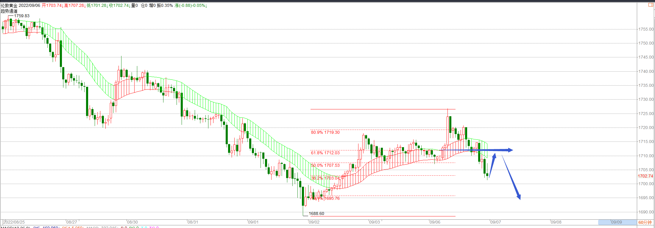The image size is (655, 228).
Task: Click the 1755.00 price axis label
Action: (x=646, y=29)
